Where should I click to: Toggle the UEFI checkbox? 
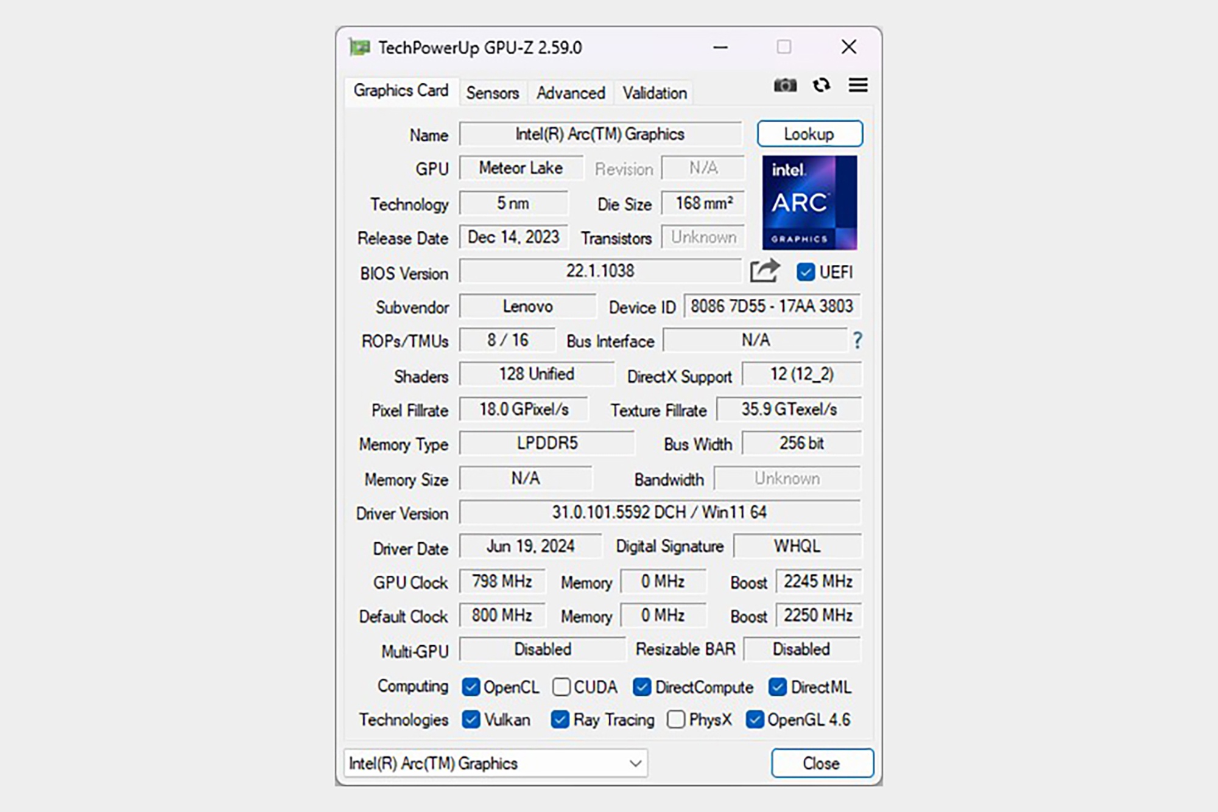[x=805, y=272]
